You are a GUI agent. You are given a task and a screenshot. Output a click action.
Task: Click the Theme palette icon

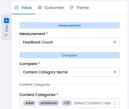tap(72, 8)
